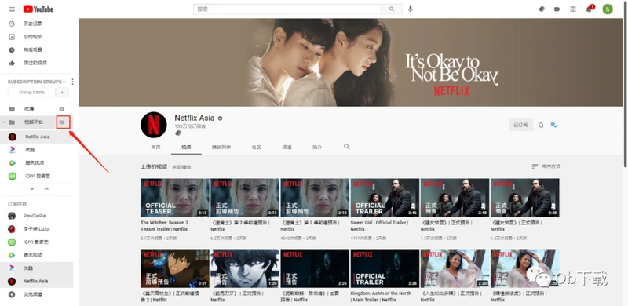Click the title 'Sweet Girl | Official Trailer | Netflix'
Screen dimensions: 628x306
pos(379,226)
